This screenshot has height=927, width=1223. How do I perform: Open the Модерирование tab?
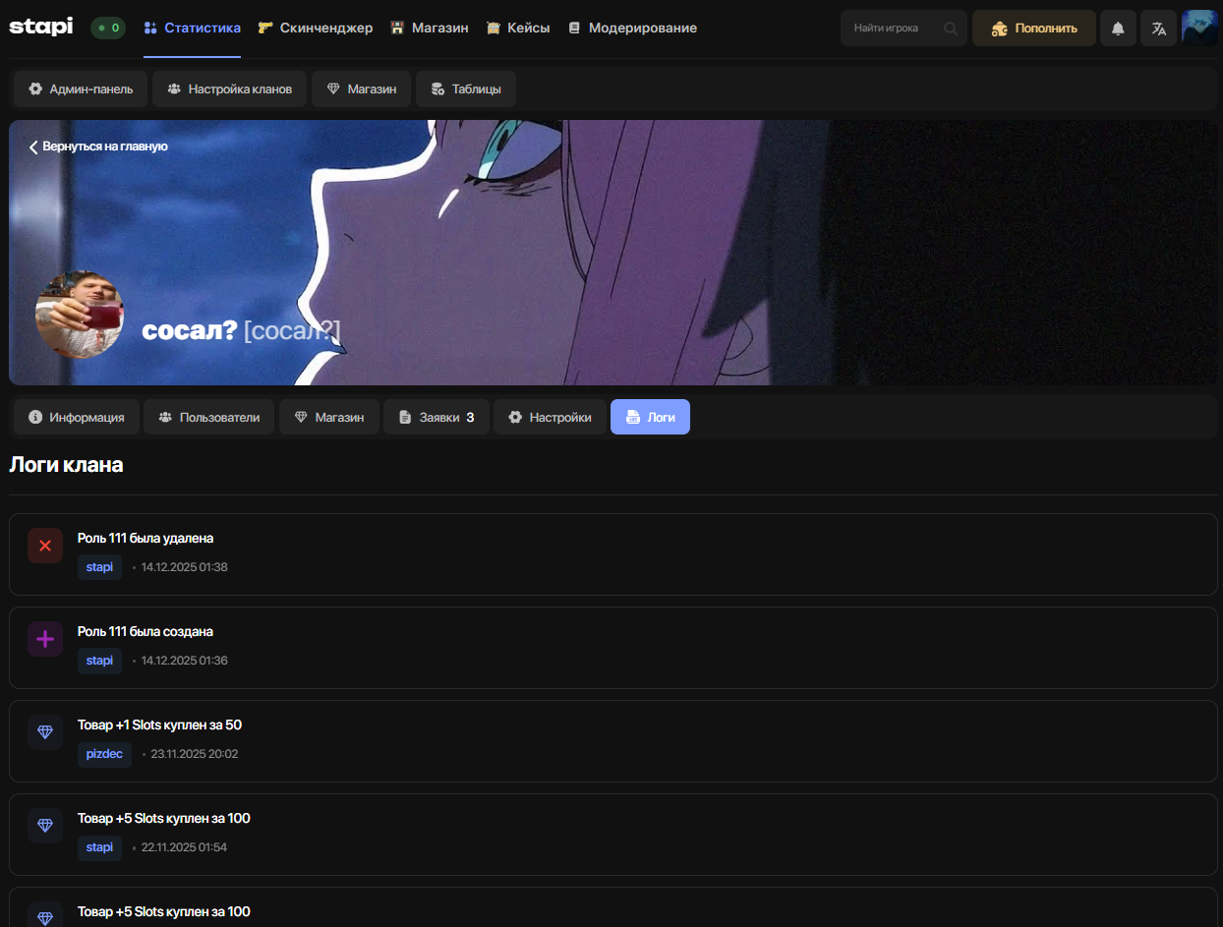click(x=632, y=28)
